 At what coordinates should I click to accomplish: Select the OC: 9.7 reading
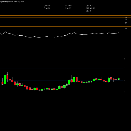[x=89, y=6]
